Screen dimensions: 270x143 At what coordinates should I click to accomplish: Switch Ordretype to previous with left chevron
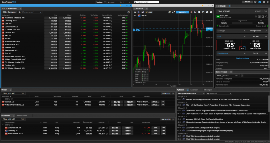click(244, 31)
